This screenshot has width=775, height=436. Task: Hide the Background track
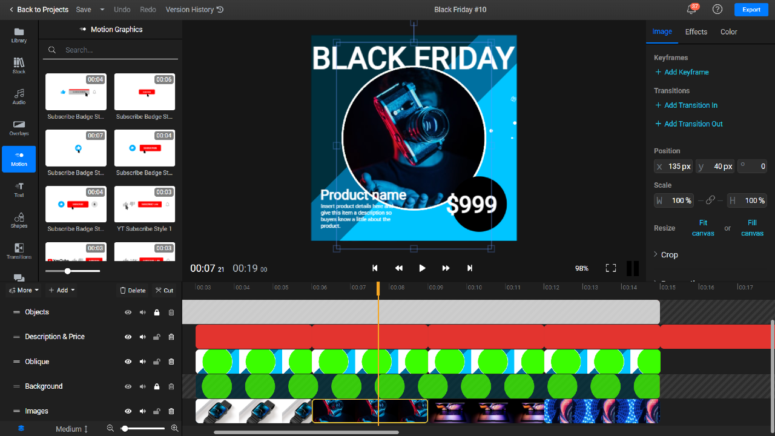[x=128, y=386]
